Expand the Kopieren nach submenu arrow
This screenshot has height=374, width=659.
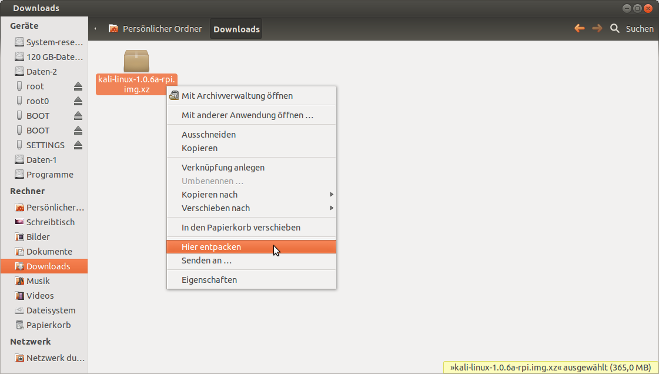pyautogui.click(x=332, y=195)
